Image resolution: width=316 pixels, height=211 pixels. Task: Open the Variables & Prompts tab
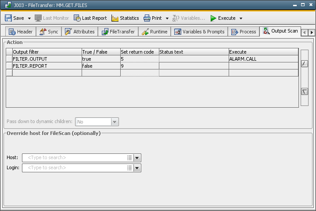199,32
